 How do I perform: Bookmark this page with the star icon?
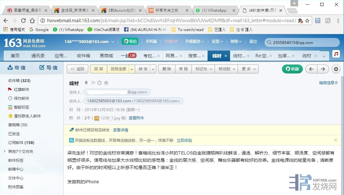307,20
